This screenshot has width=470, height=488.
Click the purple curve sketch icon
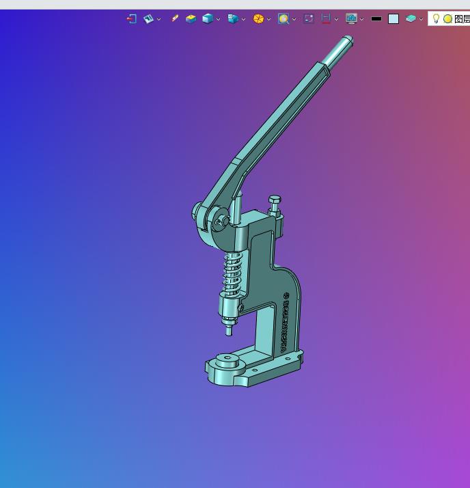(309, 18)
